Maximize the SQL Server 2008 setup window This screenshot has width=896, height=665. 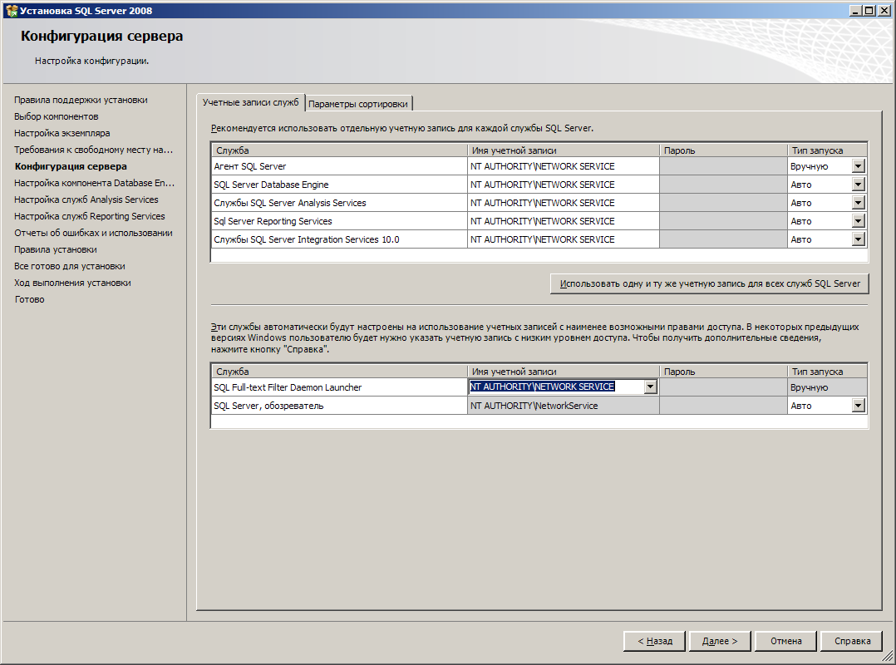(x=869, y=10)
